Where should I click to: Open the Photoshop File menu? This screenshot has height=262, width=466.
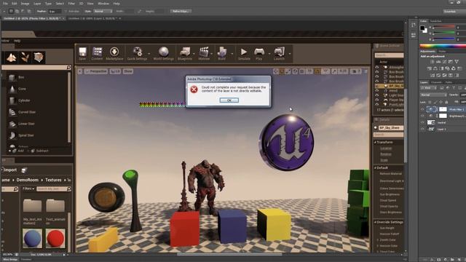click(5, 4)
